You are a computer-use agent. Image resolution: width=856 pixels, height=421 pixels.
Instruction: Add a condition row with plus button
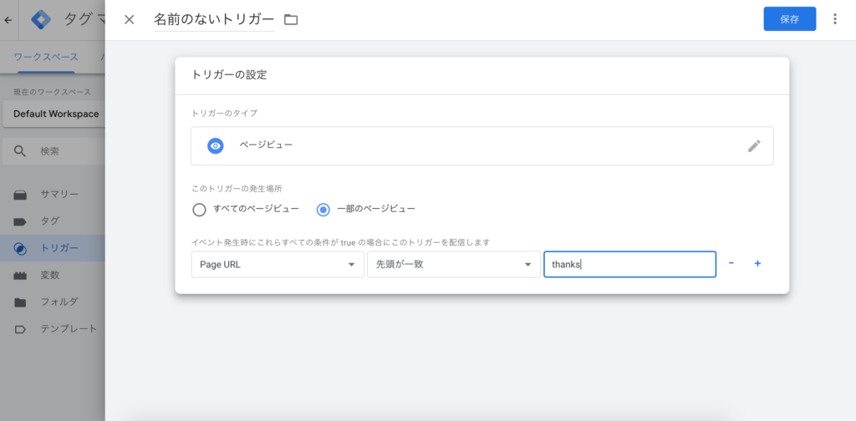point(757,264)
